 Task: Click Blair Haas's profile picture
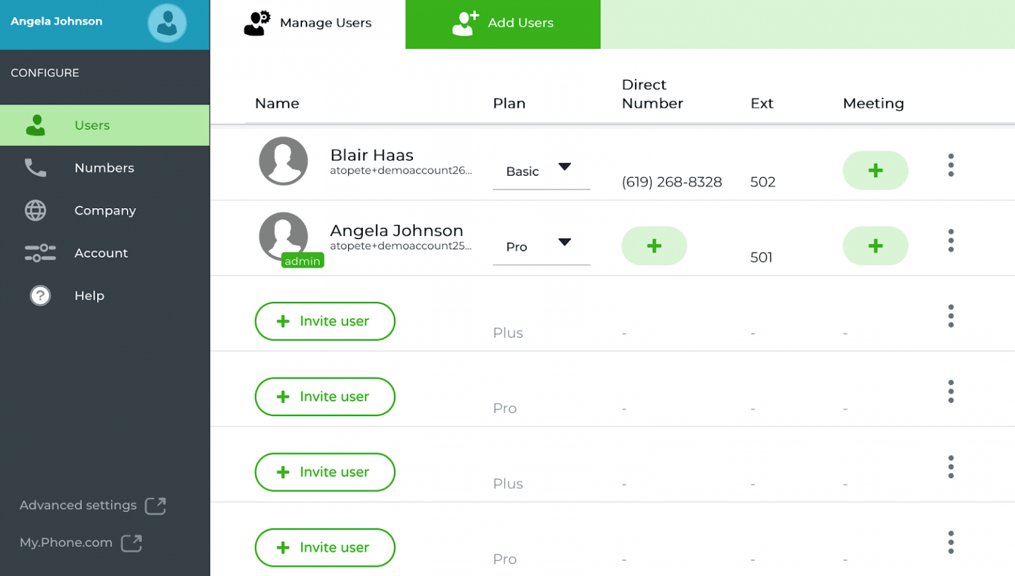(x=283, y=161)
